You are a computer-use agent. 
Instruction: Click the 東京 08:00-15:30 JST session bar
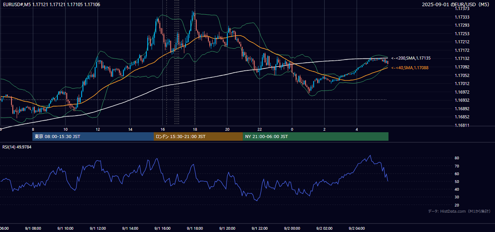[x=93, y=136]
